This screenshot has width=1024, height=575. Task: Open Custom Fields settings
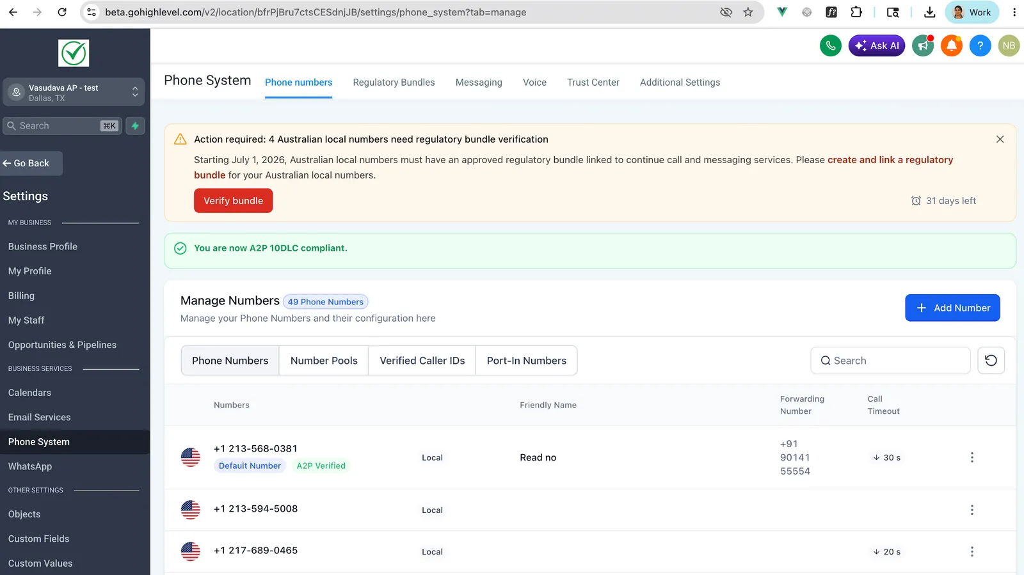coord(38,539)
